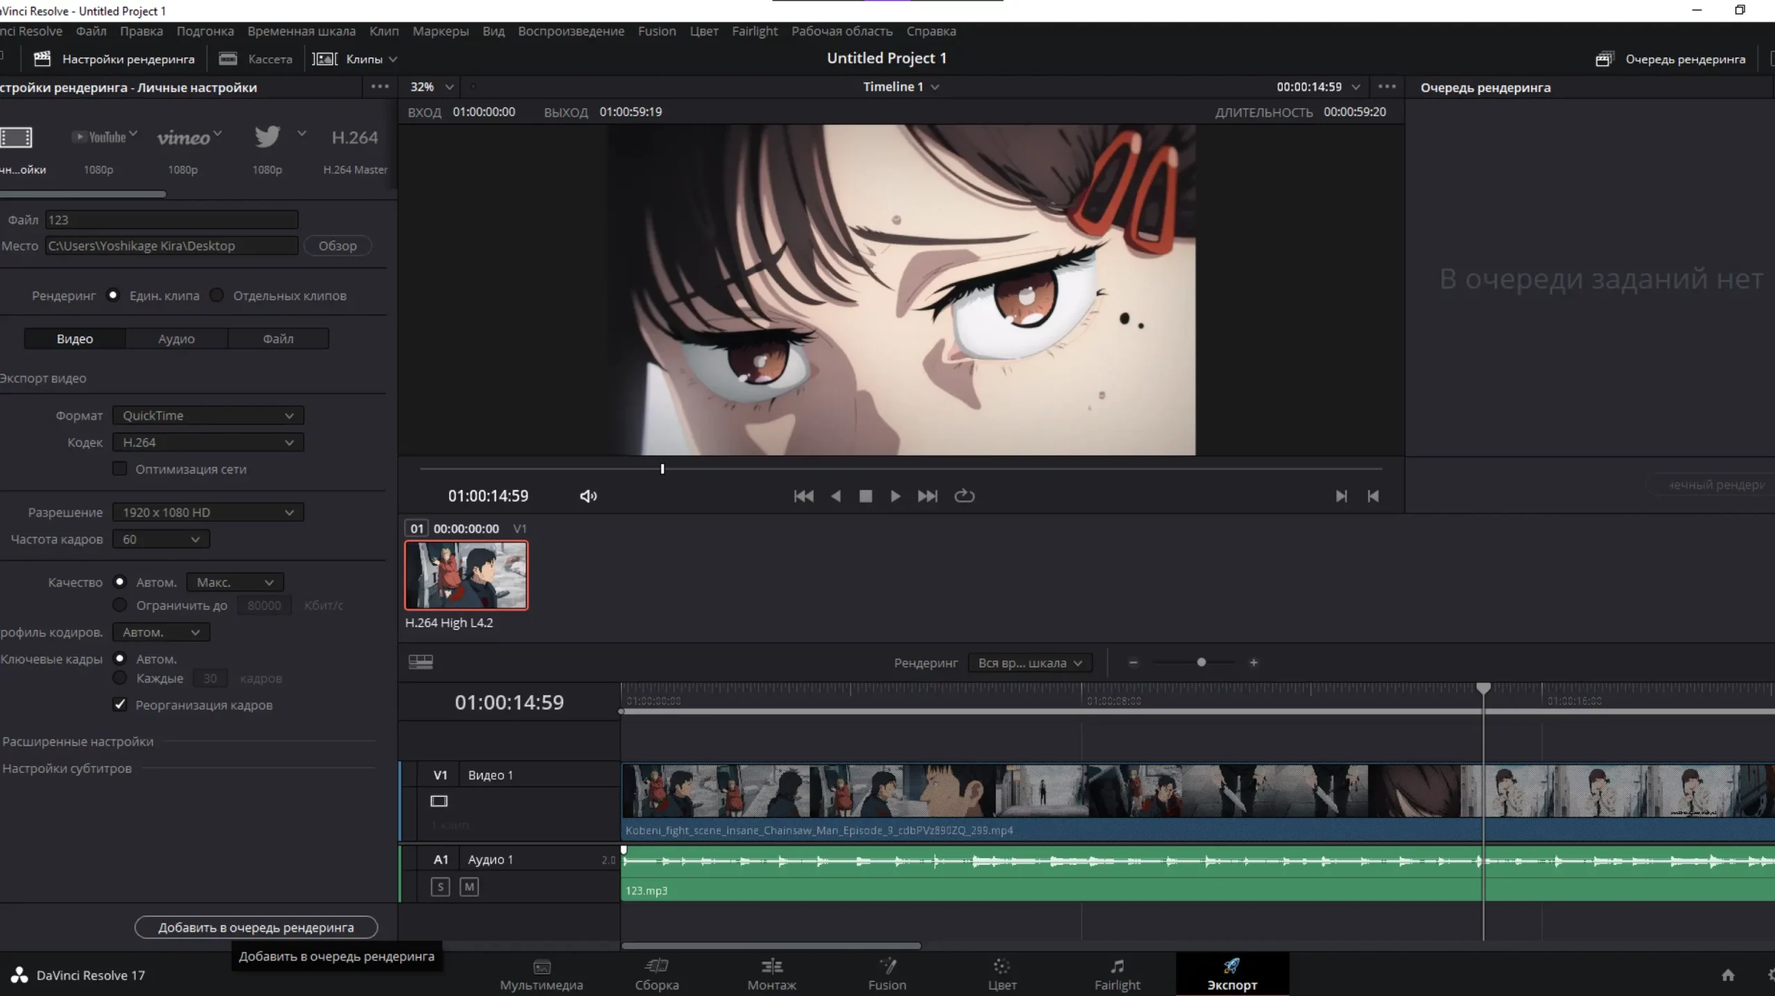This screenshot has width=1775, height=996.
Task: Open the viewer zoom 32% dropdown
Action: [x=431, y=87]
